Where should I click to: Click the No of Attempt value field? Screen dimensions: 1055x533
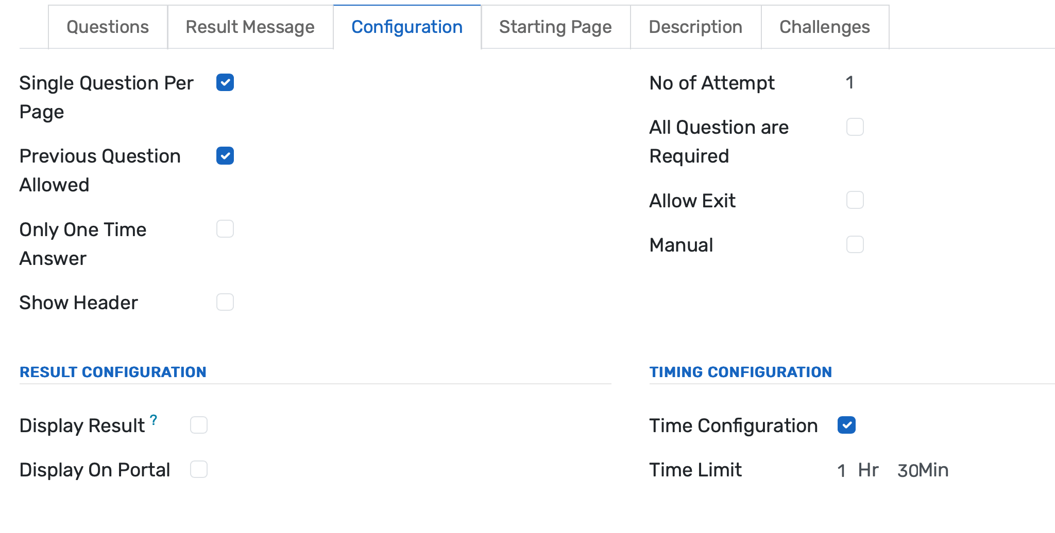pos(850,82)
